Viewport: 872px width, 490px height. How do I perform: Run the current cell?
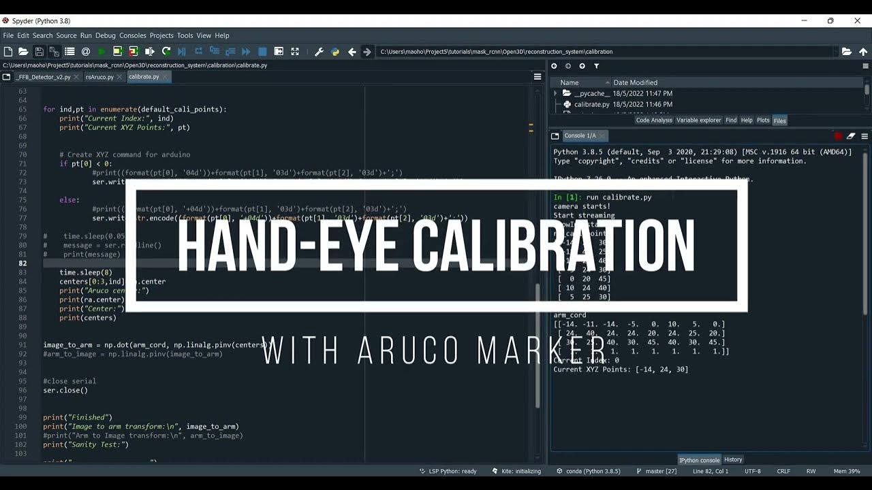tap(118, 52)
